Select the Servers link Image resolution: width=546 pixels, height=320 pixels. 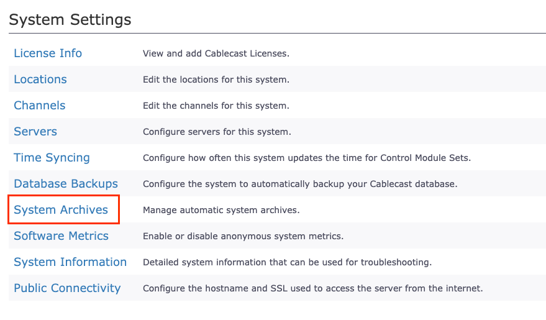[x=35, y=132]
